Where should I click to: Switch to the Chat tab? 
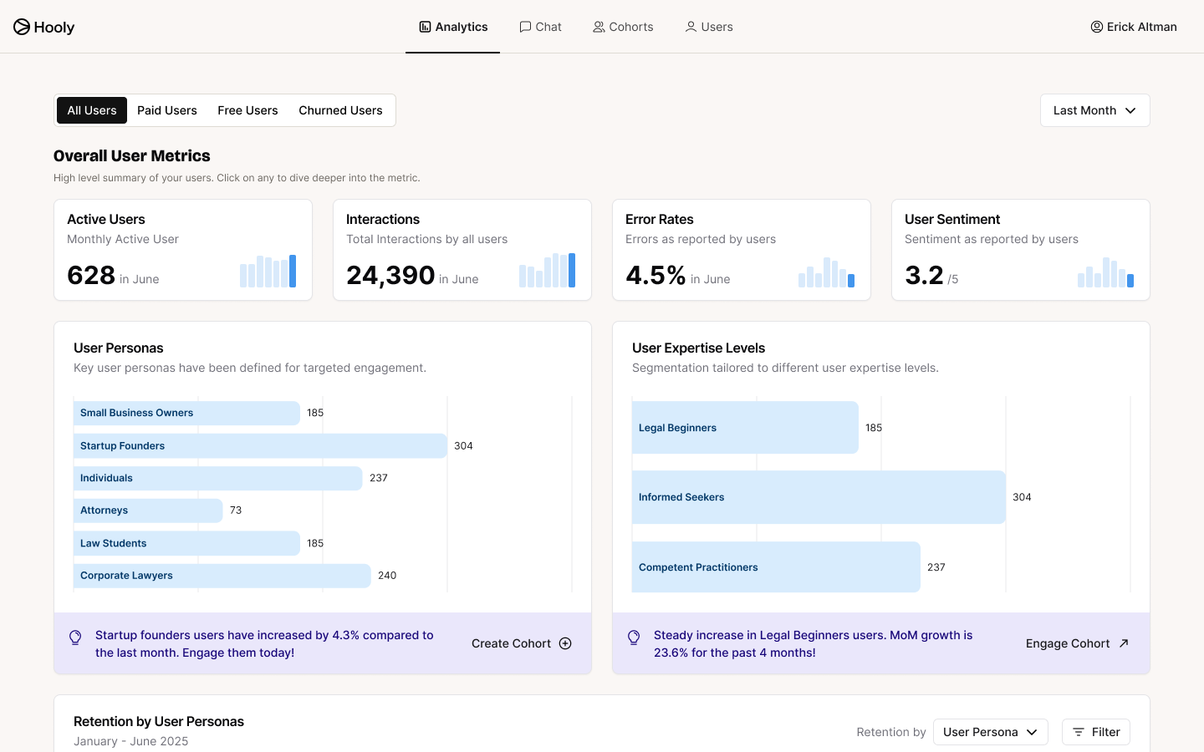pos(540,27)
